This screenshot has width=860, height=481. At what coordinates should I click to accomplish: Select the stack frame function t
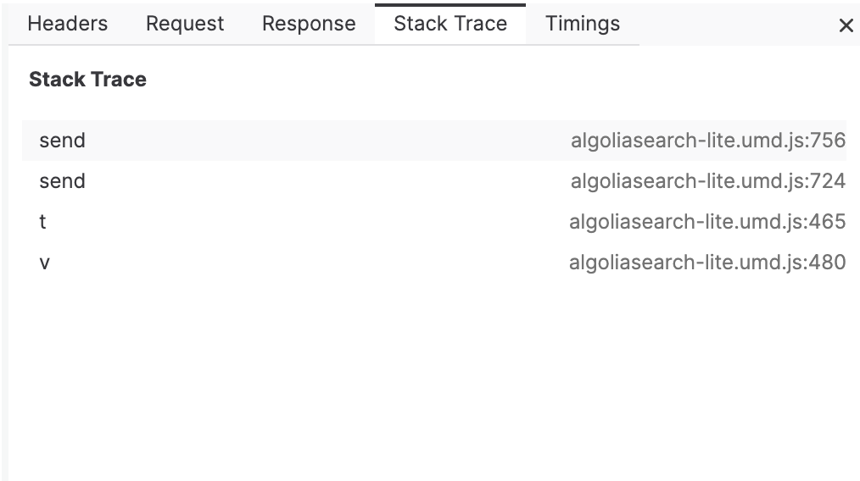42,222
